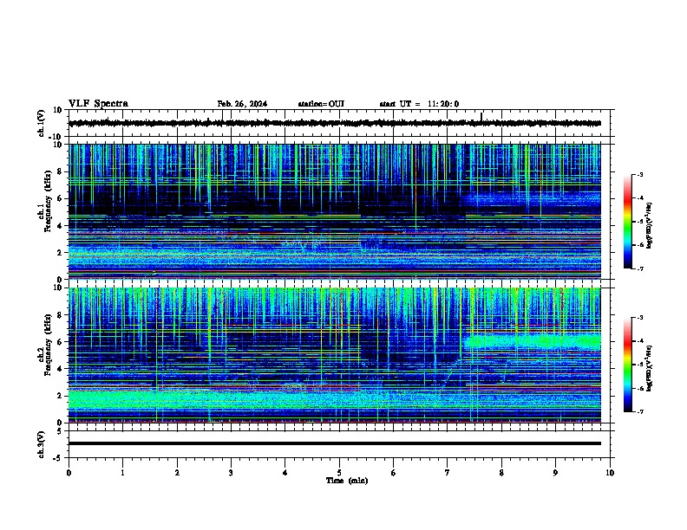This screenshot has height=530, width=687.
Task: Click the "4" kHz tick of ch.2 spectrogram
Action: (60, 369)
